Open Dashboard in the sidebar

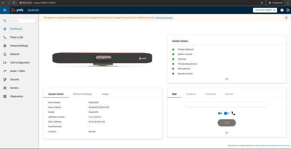pos(16,29)
